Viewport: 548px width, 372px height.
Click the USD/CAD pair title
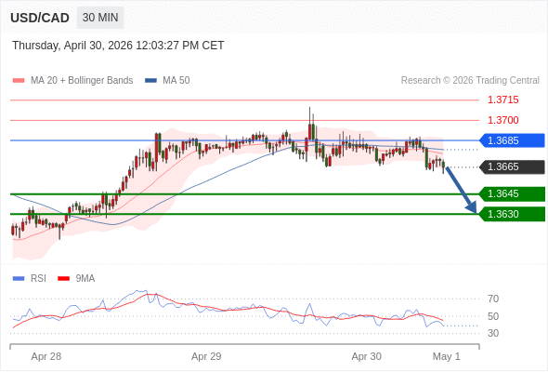point(40,18)
